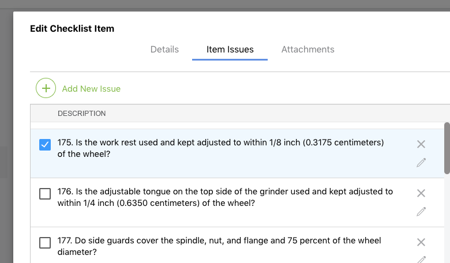Tick the issue 177 checkbox

point(45,243)
